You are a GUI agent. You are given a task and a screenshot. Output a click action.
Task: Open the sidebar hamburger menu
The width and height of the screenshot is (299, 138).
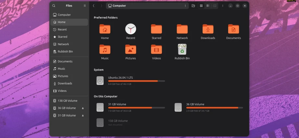tap(85, 6)
